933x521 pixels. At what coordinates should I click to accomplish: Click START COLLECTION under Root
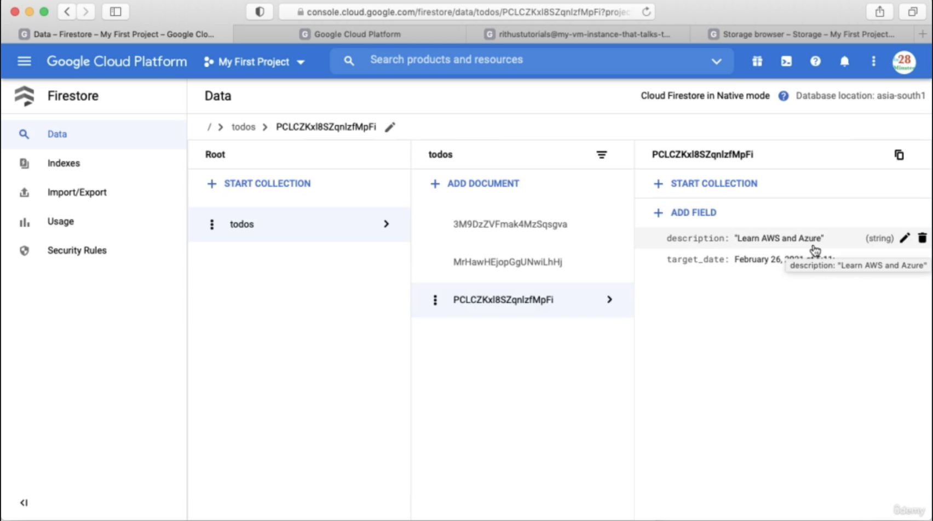point(259,184)
